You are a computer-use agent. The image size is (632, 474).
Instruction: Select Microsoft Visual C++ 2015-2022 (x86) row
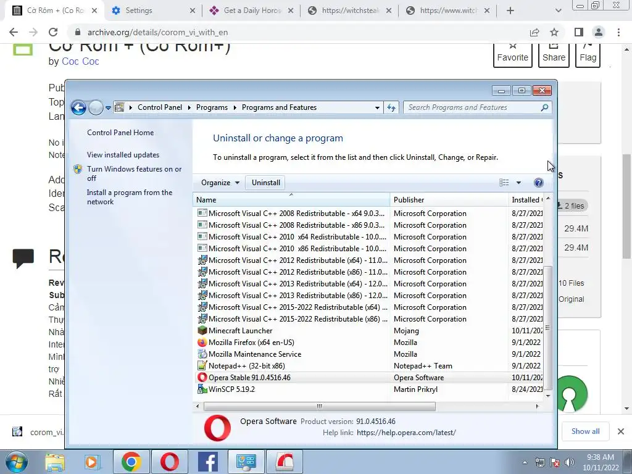370,318
